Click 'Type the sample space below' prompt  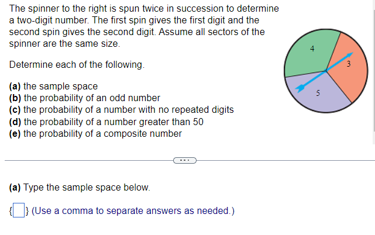[x=80, y=188]
